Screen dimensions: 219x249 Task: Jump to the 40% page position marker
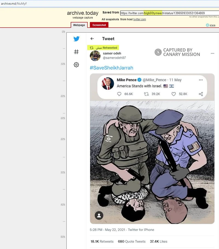63,204
